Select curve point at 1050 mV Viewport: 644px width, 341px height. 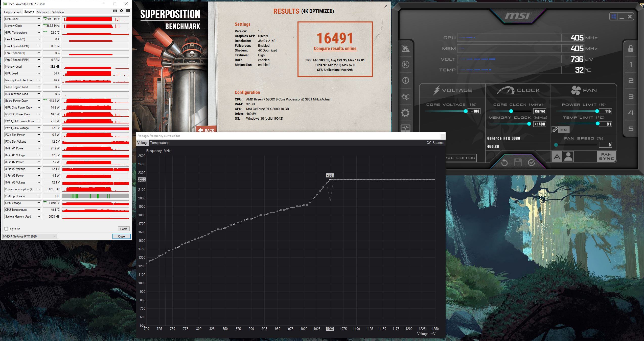pos(330,179)
